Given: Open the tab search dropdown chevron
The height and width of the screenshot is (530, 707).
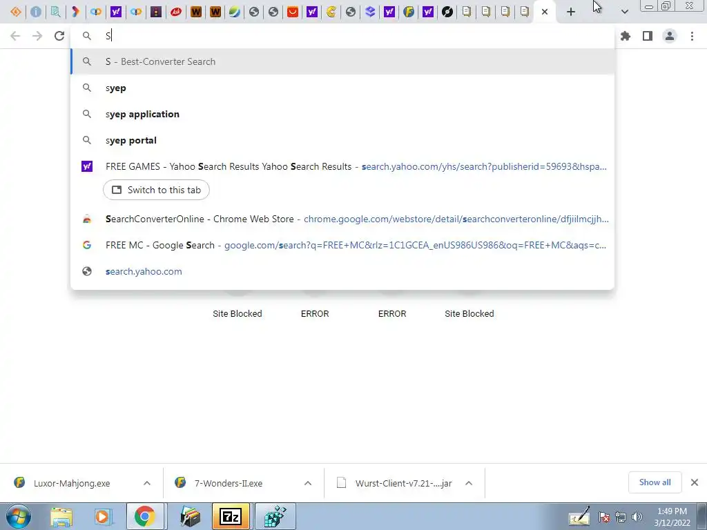Looking at the screenshot, I should [624, 12].
